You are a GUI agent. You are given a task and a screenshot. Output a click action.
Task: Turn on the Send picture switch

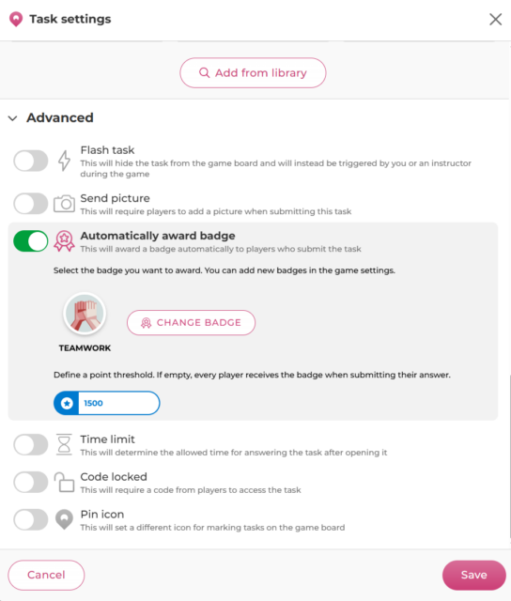(x=31, y=203)
